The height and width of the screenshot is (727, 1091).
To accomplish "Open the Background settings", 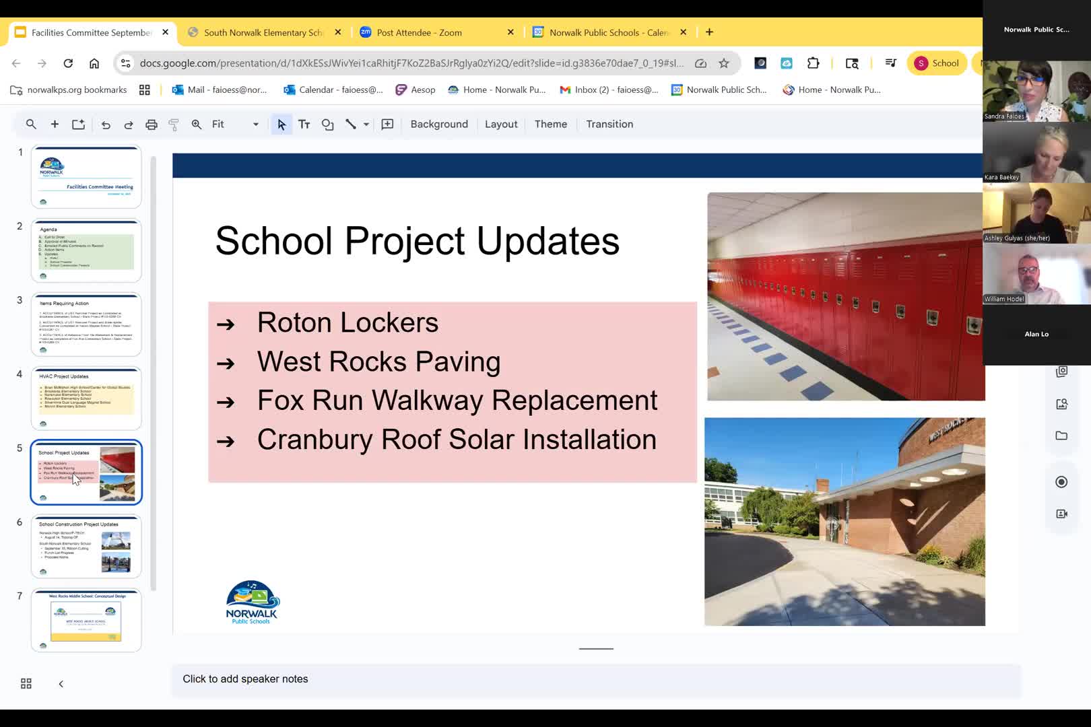I will [438, 124].
